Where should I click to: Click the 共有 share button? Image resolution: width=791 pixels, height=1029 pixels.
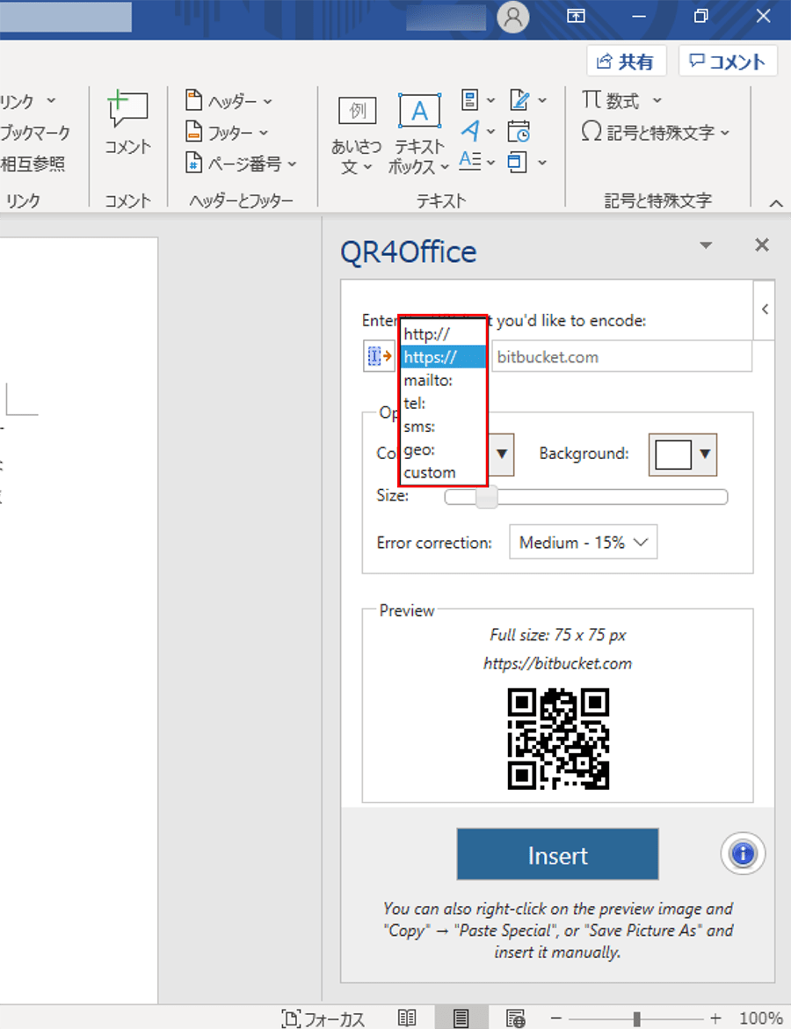pyautogui.click(x=626, y=62)
